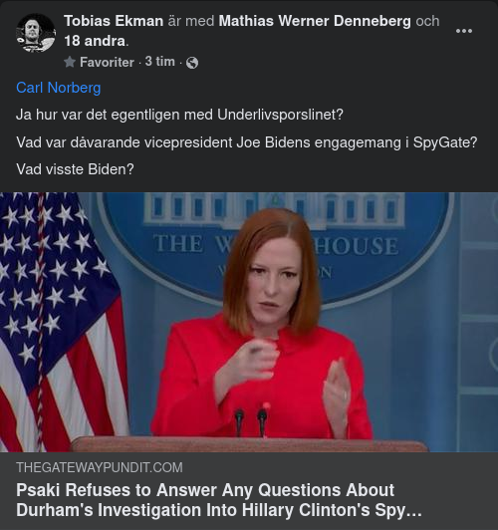Click the podium microphones in the photo
This screenshot has width=498, height=530.
point(251,420)
